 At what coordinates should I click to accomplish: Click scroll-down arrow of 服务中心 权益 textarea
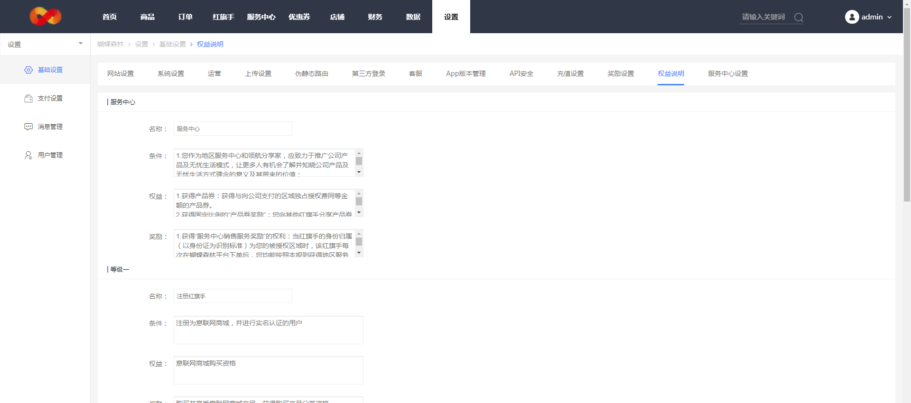point(359,212)
